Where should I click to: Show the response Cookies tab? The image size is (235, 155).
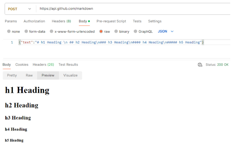point(22,65)
